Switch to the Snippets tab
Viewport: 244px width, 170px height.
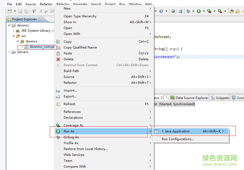[x=220, y=98]
